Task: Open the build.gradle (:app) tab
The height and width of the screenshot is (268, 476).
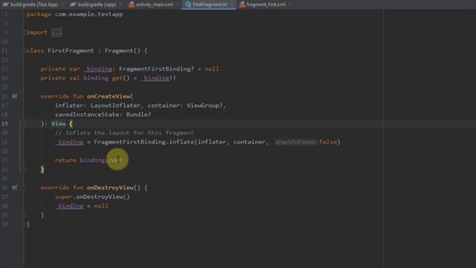Action: pos(97,4)
